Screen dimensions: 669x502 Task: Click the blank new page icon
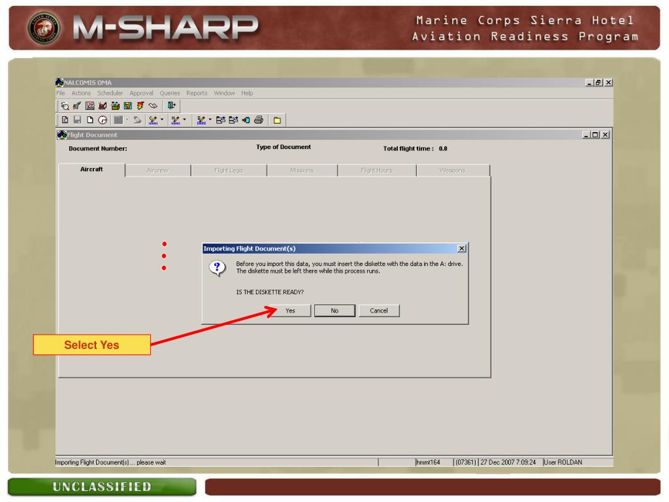90,120
